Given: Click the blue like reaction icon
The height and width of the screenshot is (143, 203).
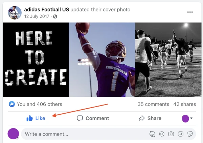Looking at the screenshot, I should (x=12, y=104).
